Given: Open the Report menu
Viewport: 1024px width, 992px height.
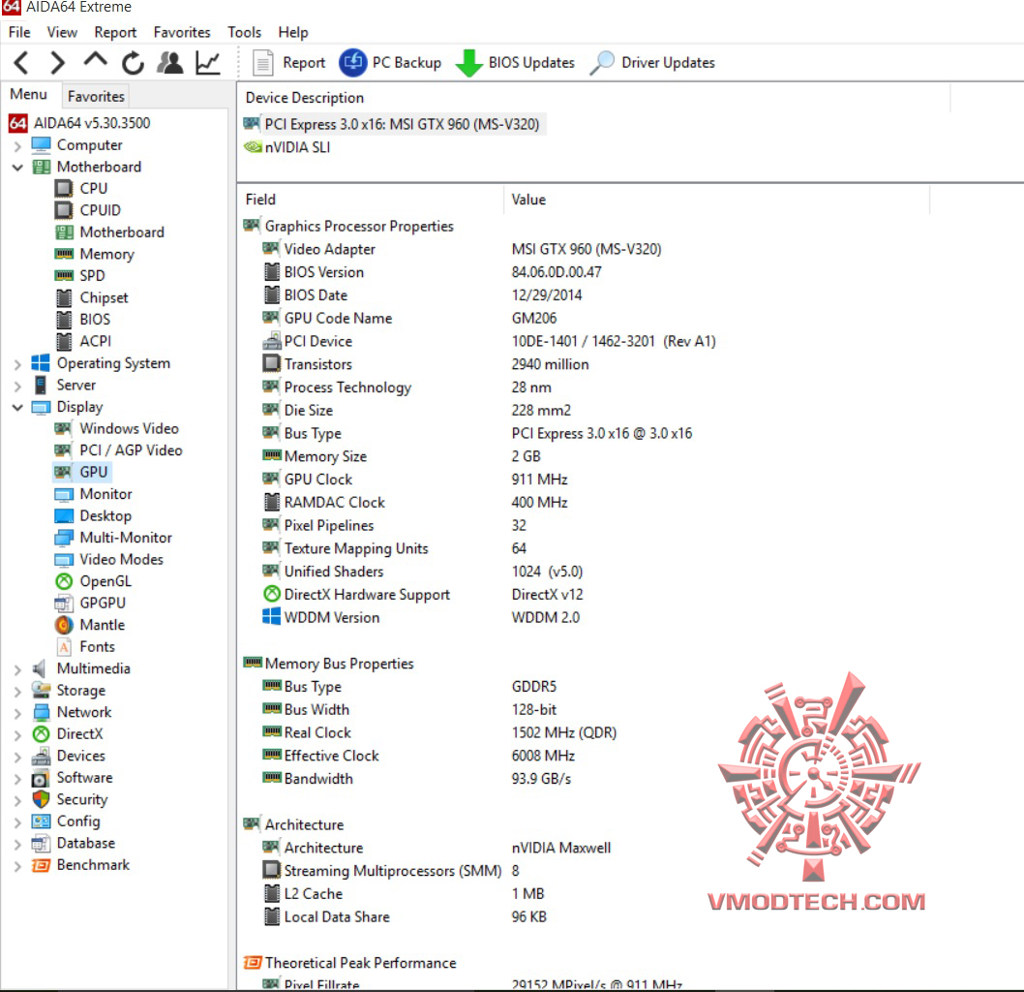Looking at the screenshot, I should point(115,32).
